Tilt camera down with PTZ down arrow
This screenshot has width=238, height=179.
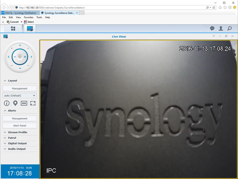[x=20, y=68]
